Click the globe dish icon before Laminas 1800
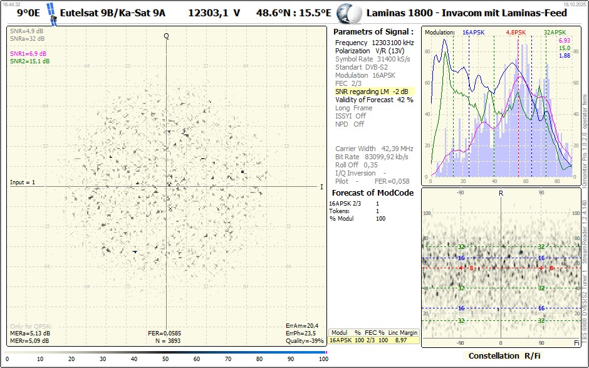Image resolution: width=589 pixels, height=368 pixels. pos(349,14)
